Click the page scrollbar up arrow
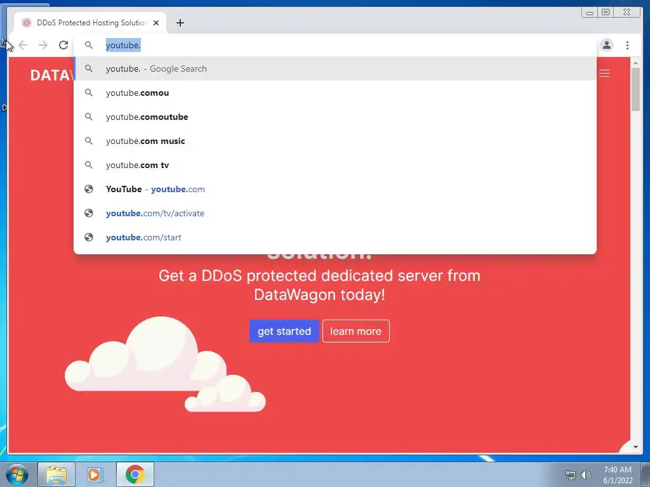 tap(635, 63)
